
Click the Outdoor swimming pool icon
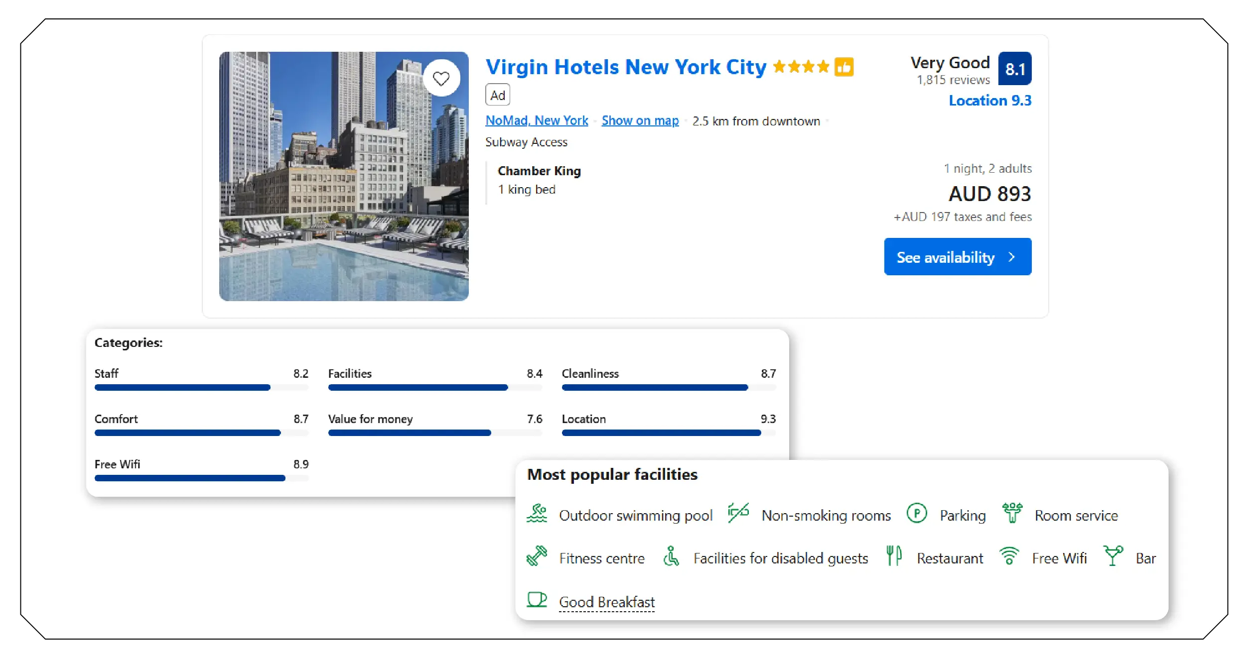pos(539,514)
